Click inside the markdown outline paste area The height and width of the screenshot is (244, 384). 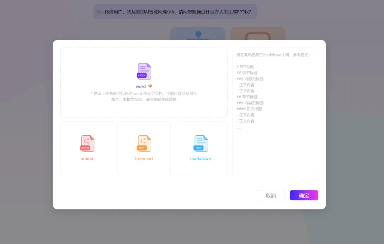(x=275, y=112)
